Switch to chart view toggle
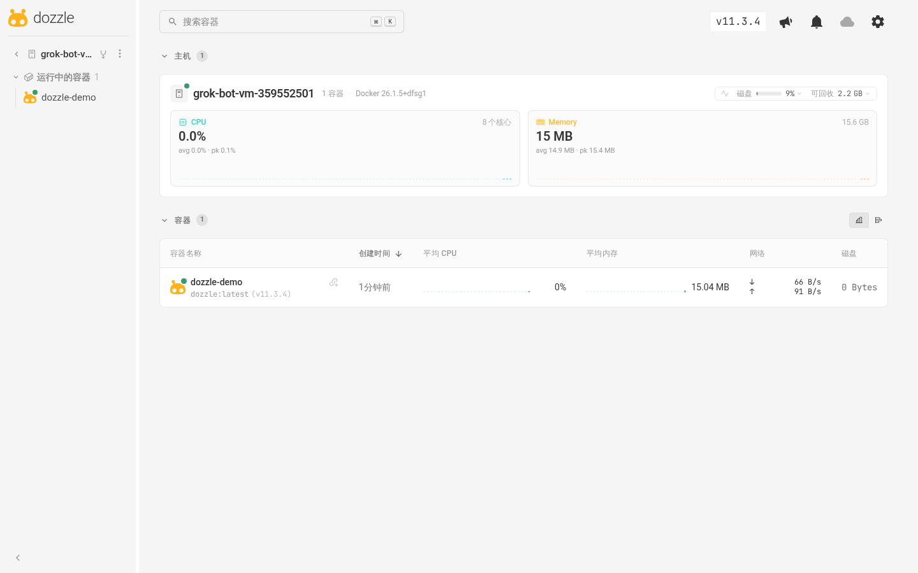 pyautogui.click(x=859, y=220)
